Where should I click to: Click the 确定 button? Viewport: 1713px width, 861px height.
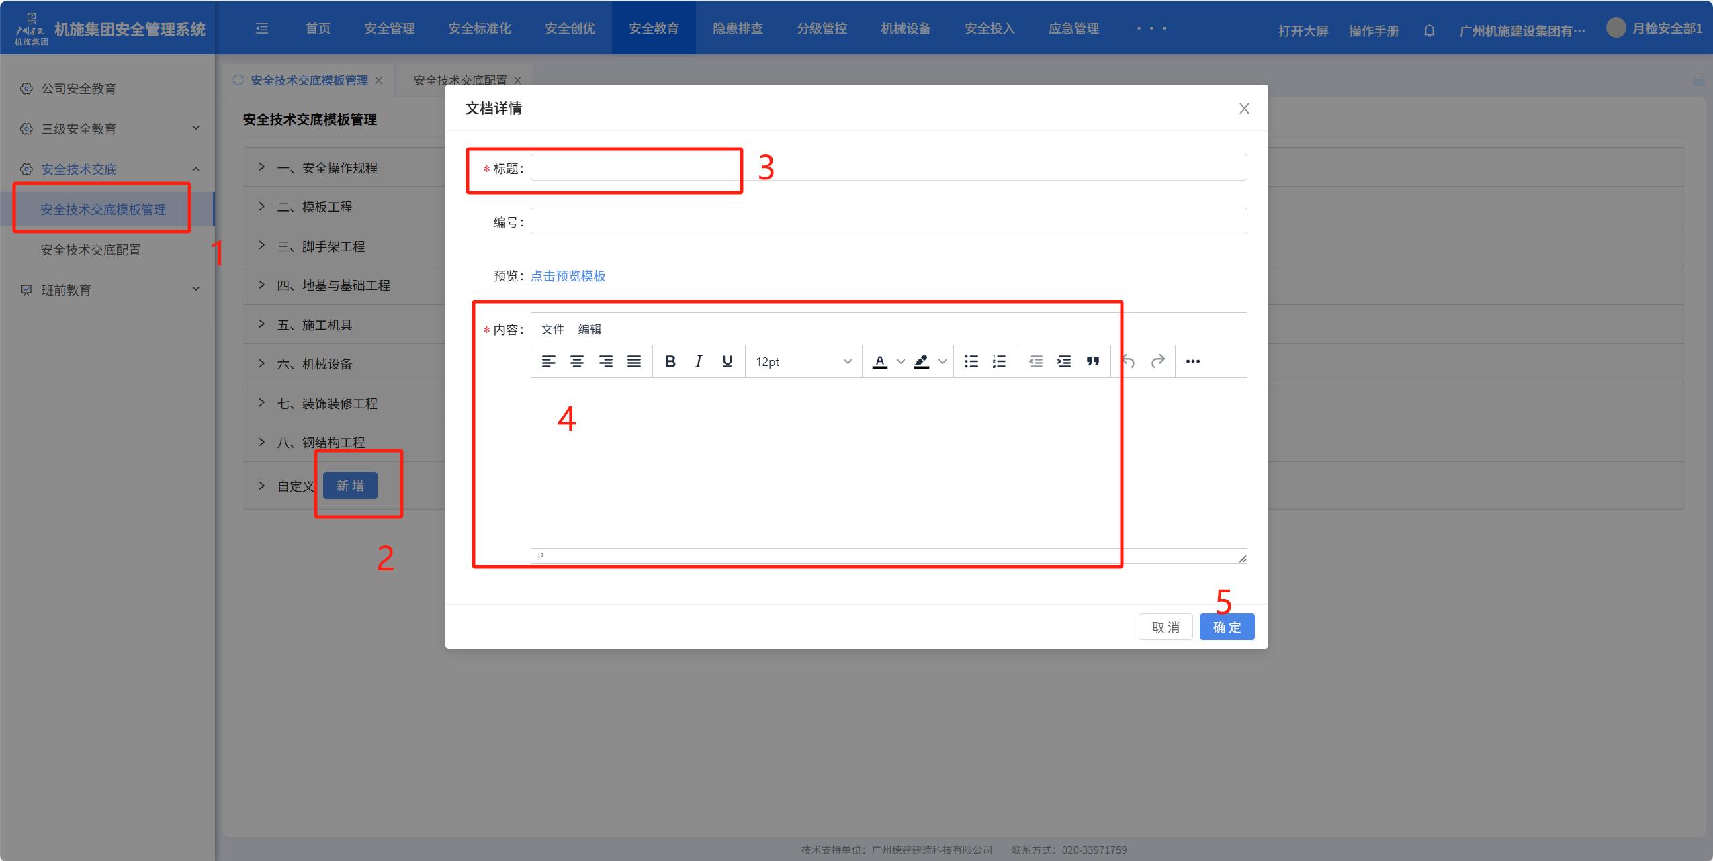click(x=1227, y=627)
